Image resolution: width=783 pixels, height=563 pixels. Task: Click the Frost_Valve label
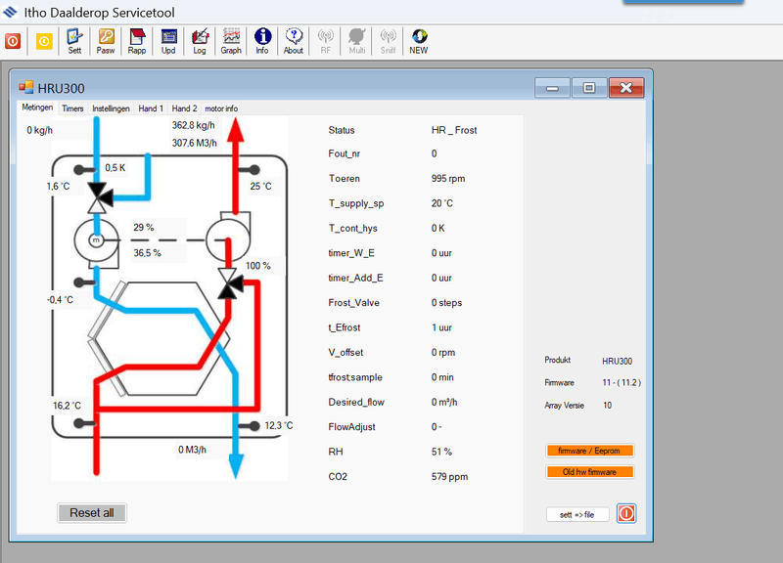[353, 303]
